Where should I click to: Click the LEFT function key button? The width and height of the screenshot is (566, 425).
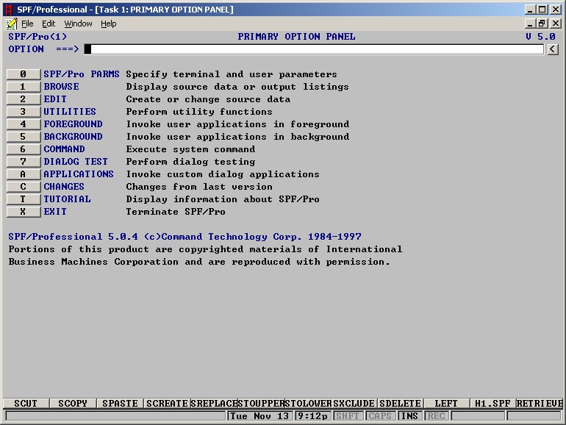446,404
